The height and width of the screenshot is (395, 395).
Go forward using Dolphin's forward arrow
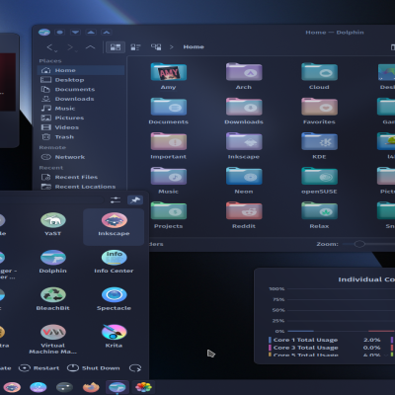click(71, 47)
